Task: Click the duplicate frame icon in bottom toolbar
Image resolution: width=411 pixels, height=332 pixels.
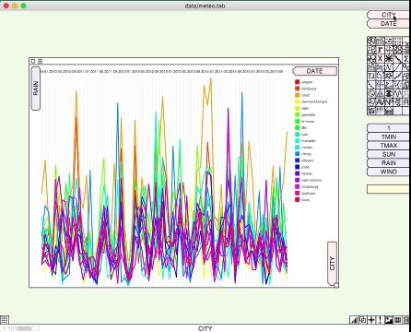Action: point(363,320)
